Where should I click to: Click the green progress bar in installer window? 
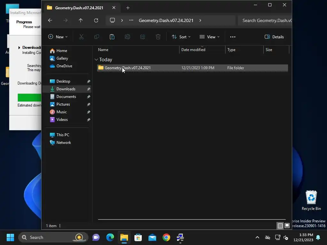click(29, 98)
